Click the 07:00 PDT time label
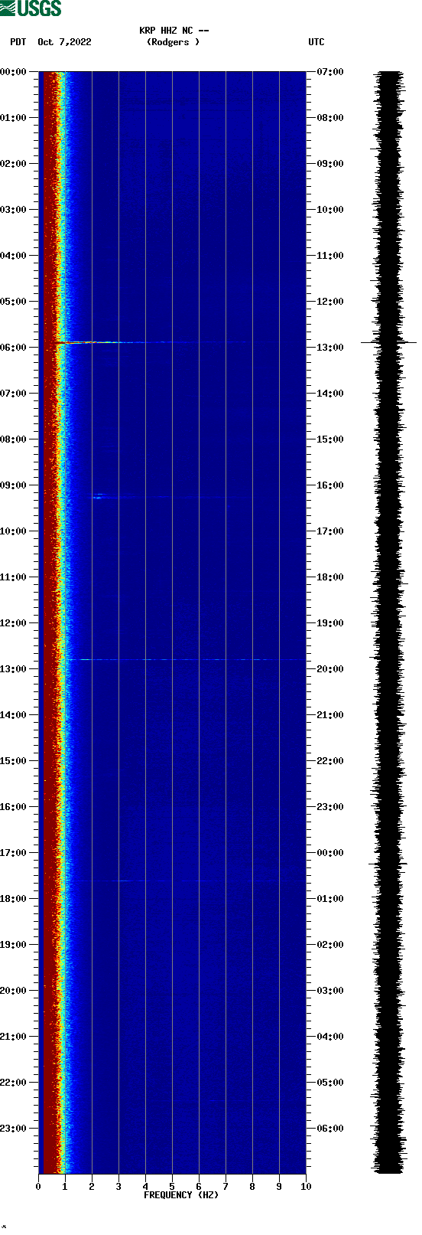Viewport: 422px width, 1235px height. pyautogui.click(x=14, y=394)
